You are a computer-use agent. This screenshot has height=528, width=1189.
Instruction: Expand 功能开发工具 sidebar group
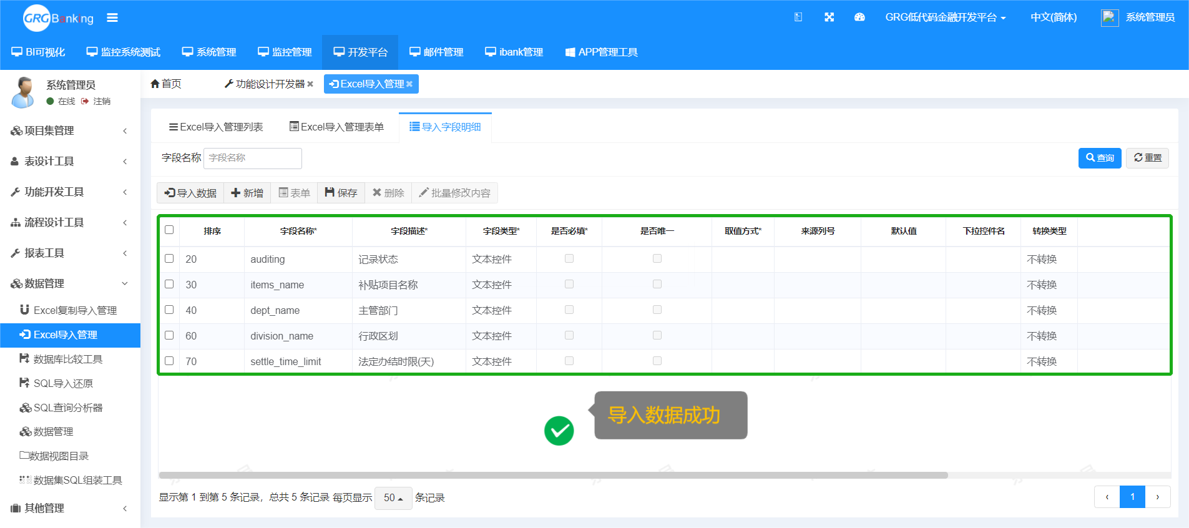[x=70, y=192]
